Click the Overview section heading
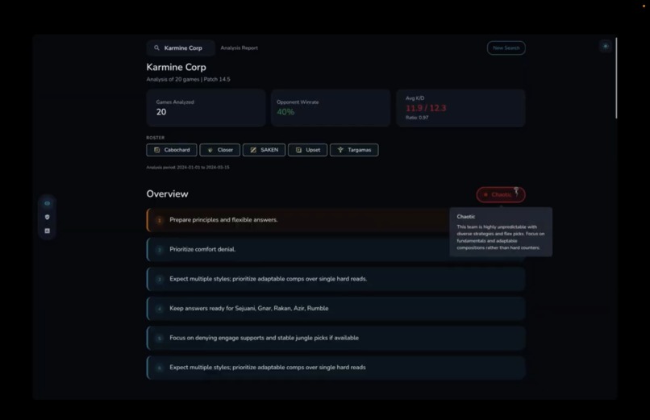The width and height of the screenshot is (650, 420). 167,193
